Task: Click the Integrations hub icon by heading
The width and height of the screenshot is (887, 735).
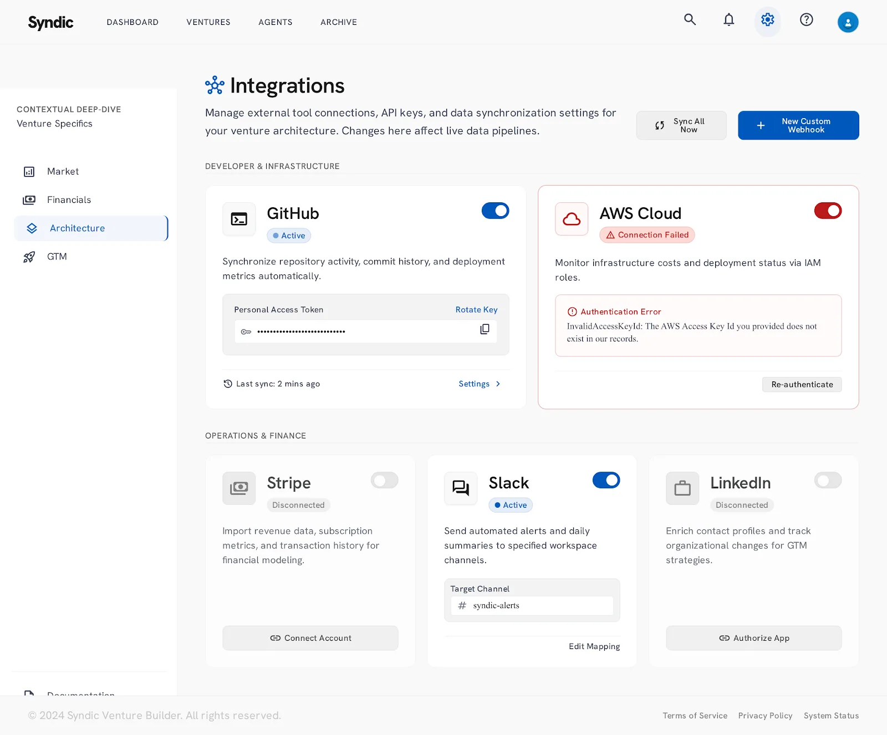Action: [x=215, y=85]
